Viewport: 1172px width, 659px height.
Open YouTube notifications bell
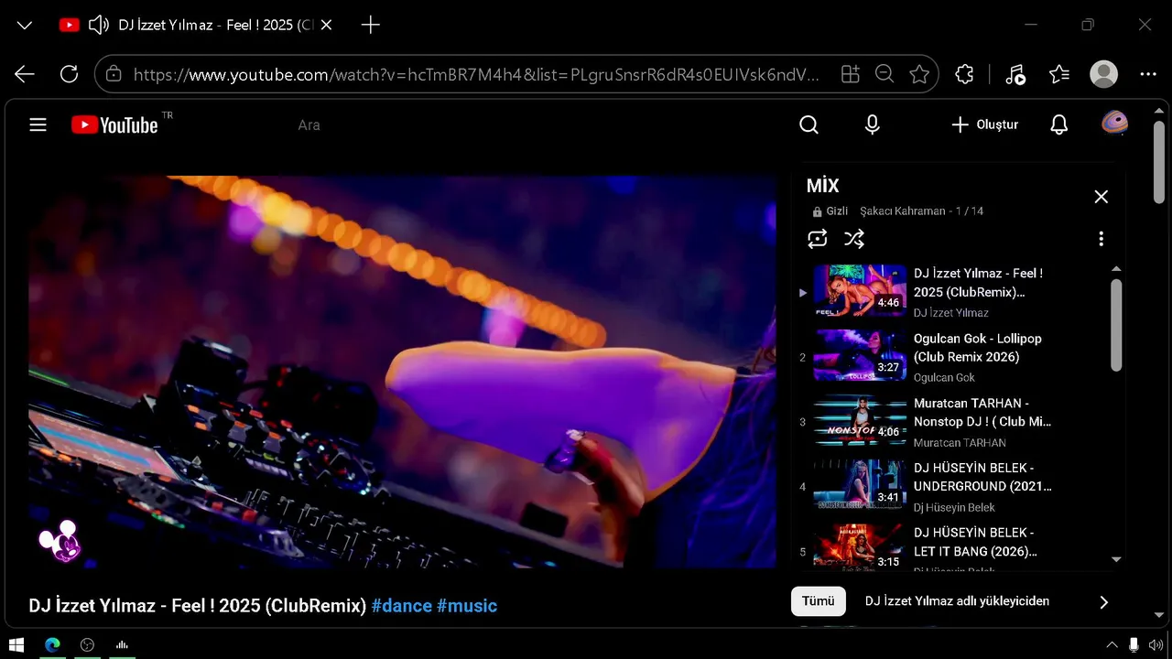(x=1059, y=124)
